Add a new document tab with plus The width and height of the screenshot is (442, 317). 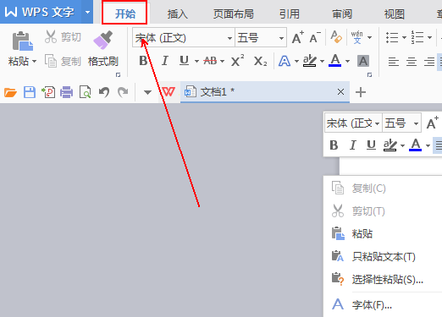click(361, 92)
